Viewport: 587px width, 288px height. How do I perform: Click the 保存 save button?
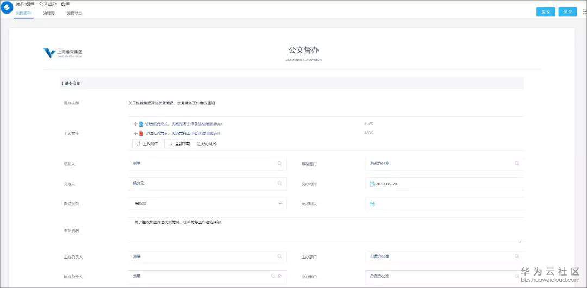(568, 11)
